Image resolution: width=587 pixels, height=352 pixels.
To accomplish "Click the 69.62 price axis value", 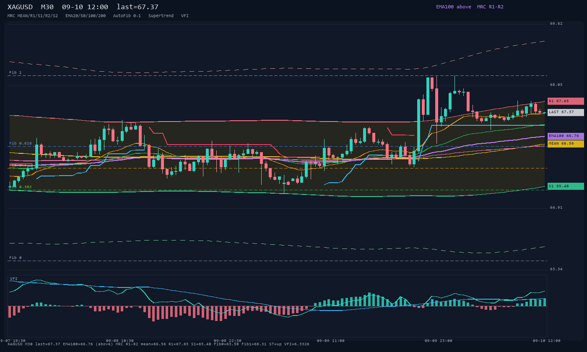I will point(556,24).
